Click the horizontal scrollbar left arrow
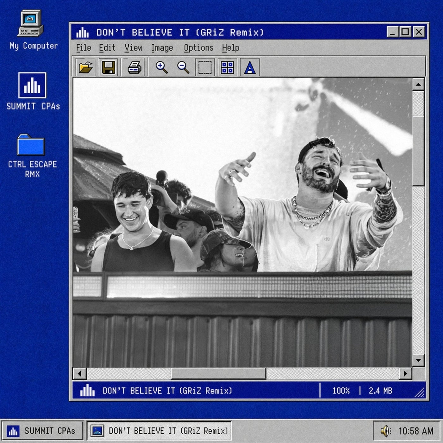 pos(80,374)
